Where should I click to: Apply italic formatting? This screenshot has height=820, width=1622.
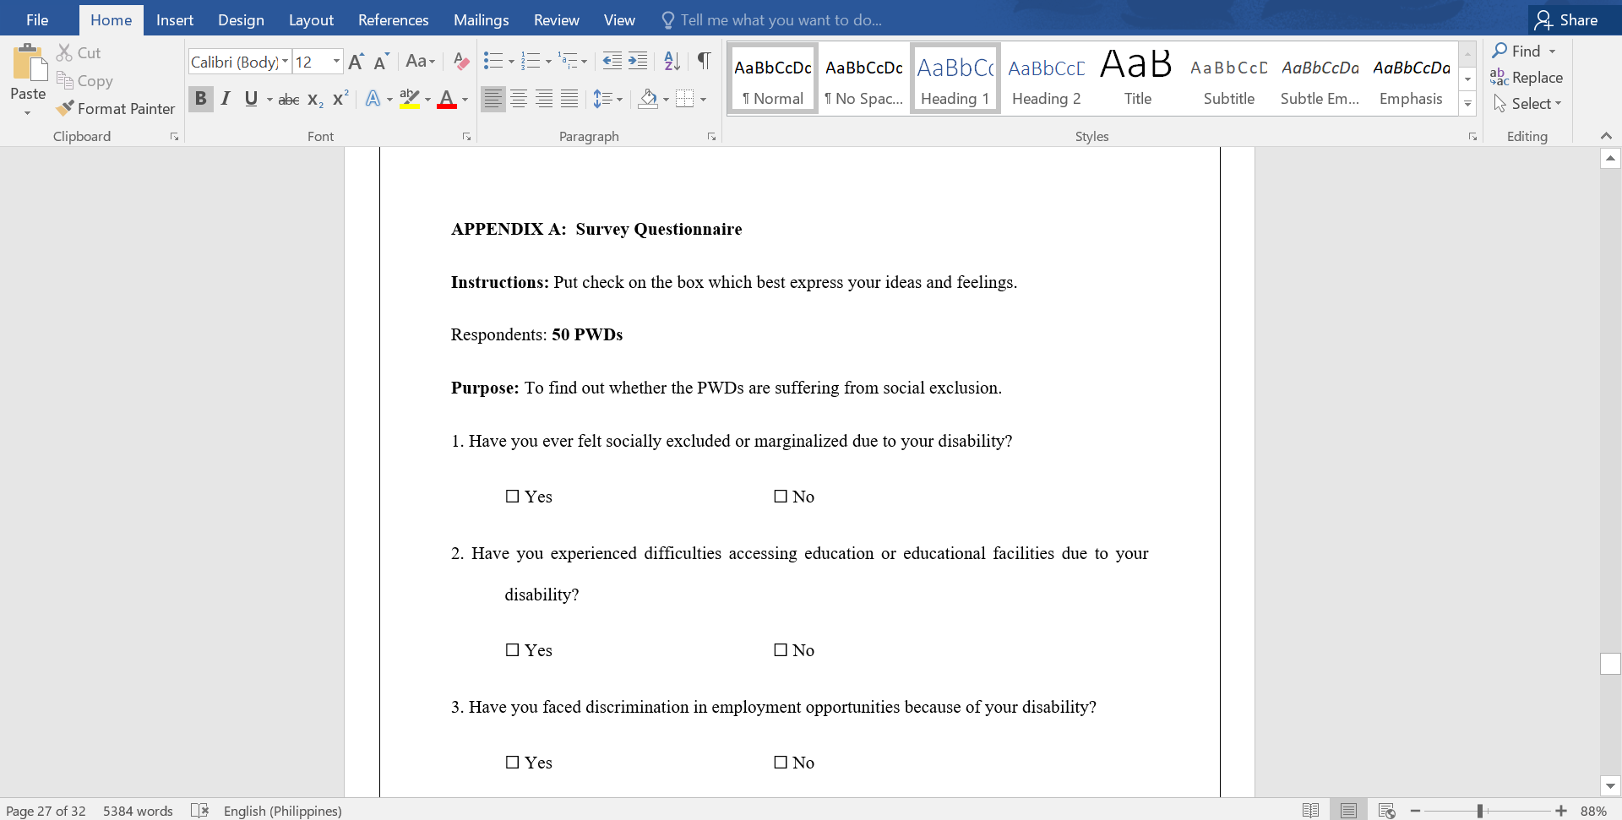[226, 99]
